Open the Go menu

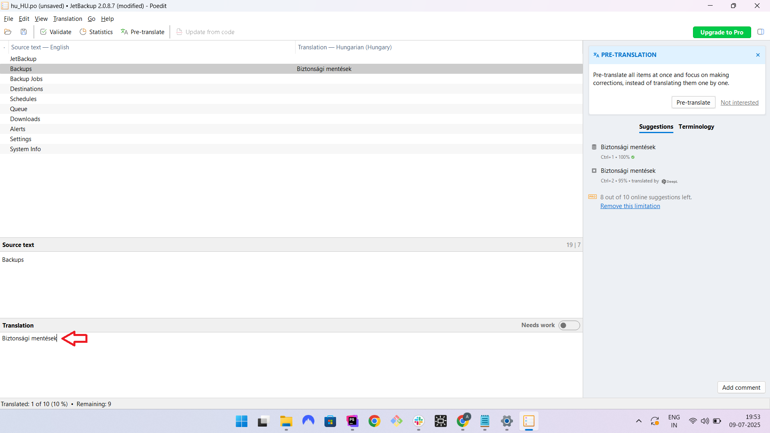point(91,19)
